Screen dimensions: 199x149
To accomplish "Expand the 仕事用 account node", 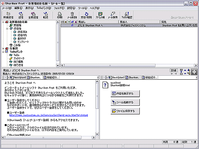I will coord(4,49).
